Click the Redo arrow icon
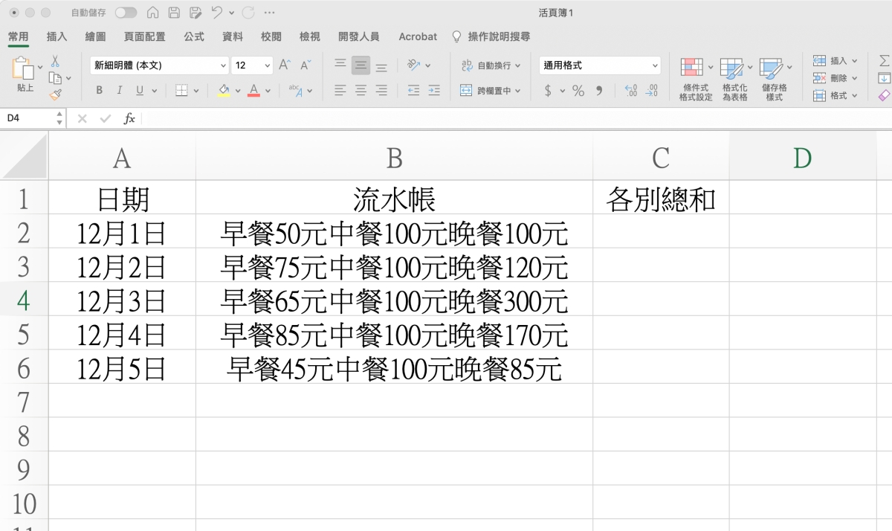892x531 pixels. point(248,13)
